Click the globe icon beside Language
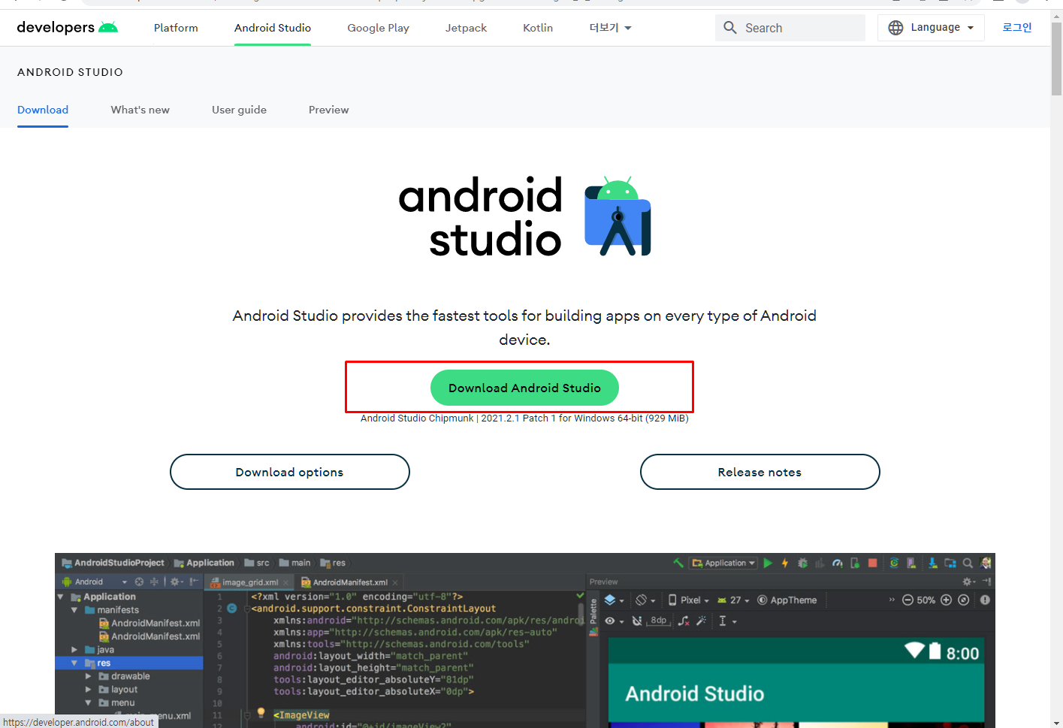The height and width of the screenshot is (728, 1063). (895, 28)
